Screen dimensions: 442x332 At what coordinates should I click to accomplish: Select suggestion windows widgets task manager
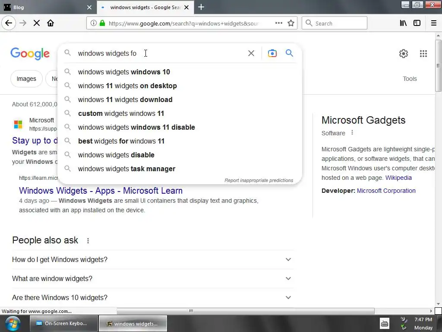tap(180, 169)
